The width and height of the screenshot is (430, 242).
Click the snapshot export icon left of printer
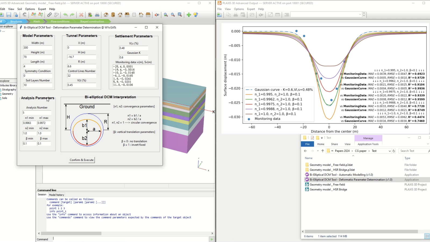click(90, 15)
